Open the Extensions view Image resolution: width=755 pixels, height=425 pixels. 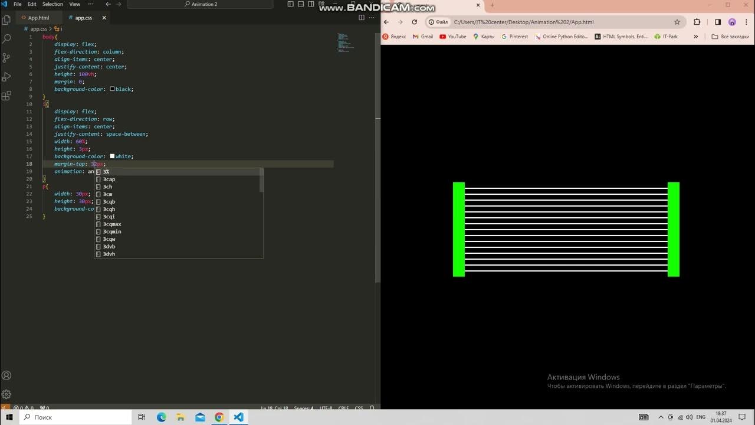pos(6,96)
